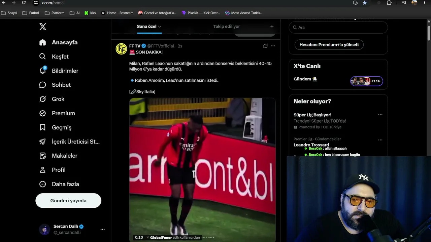Viewport: 431px width, 242px height.
Task: Click the bookmark star icon
Action: click(365, 3)
